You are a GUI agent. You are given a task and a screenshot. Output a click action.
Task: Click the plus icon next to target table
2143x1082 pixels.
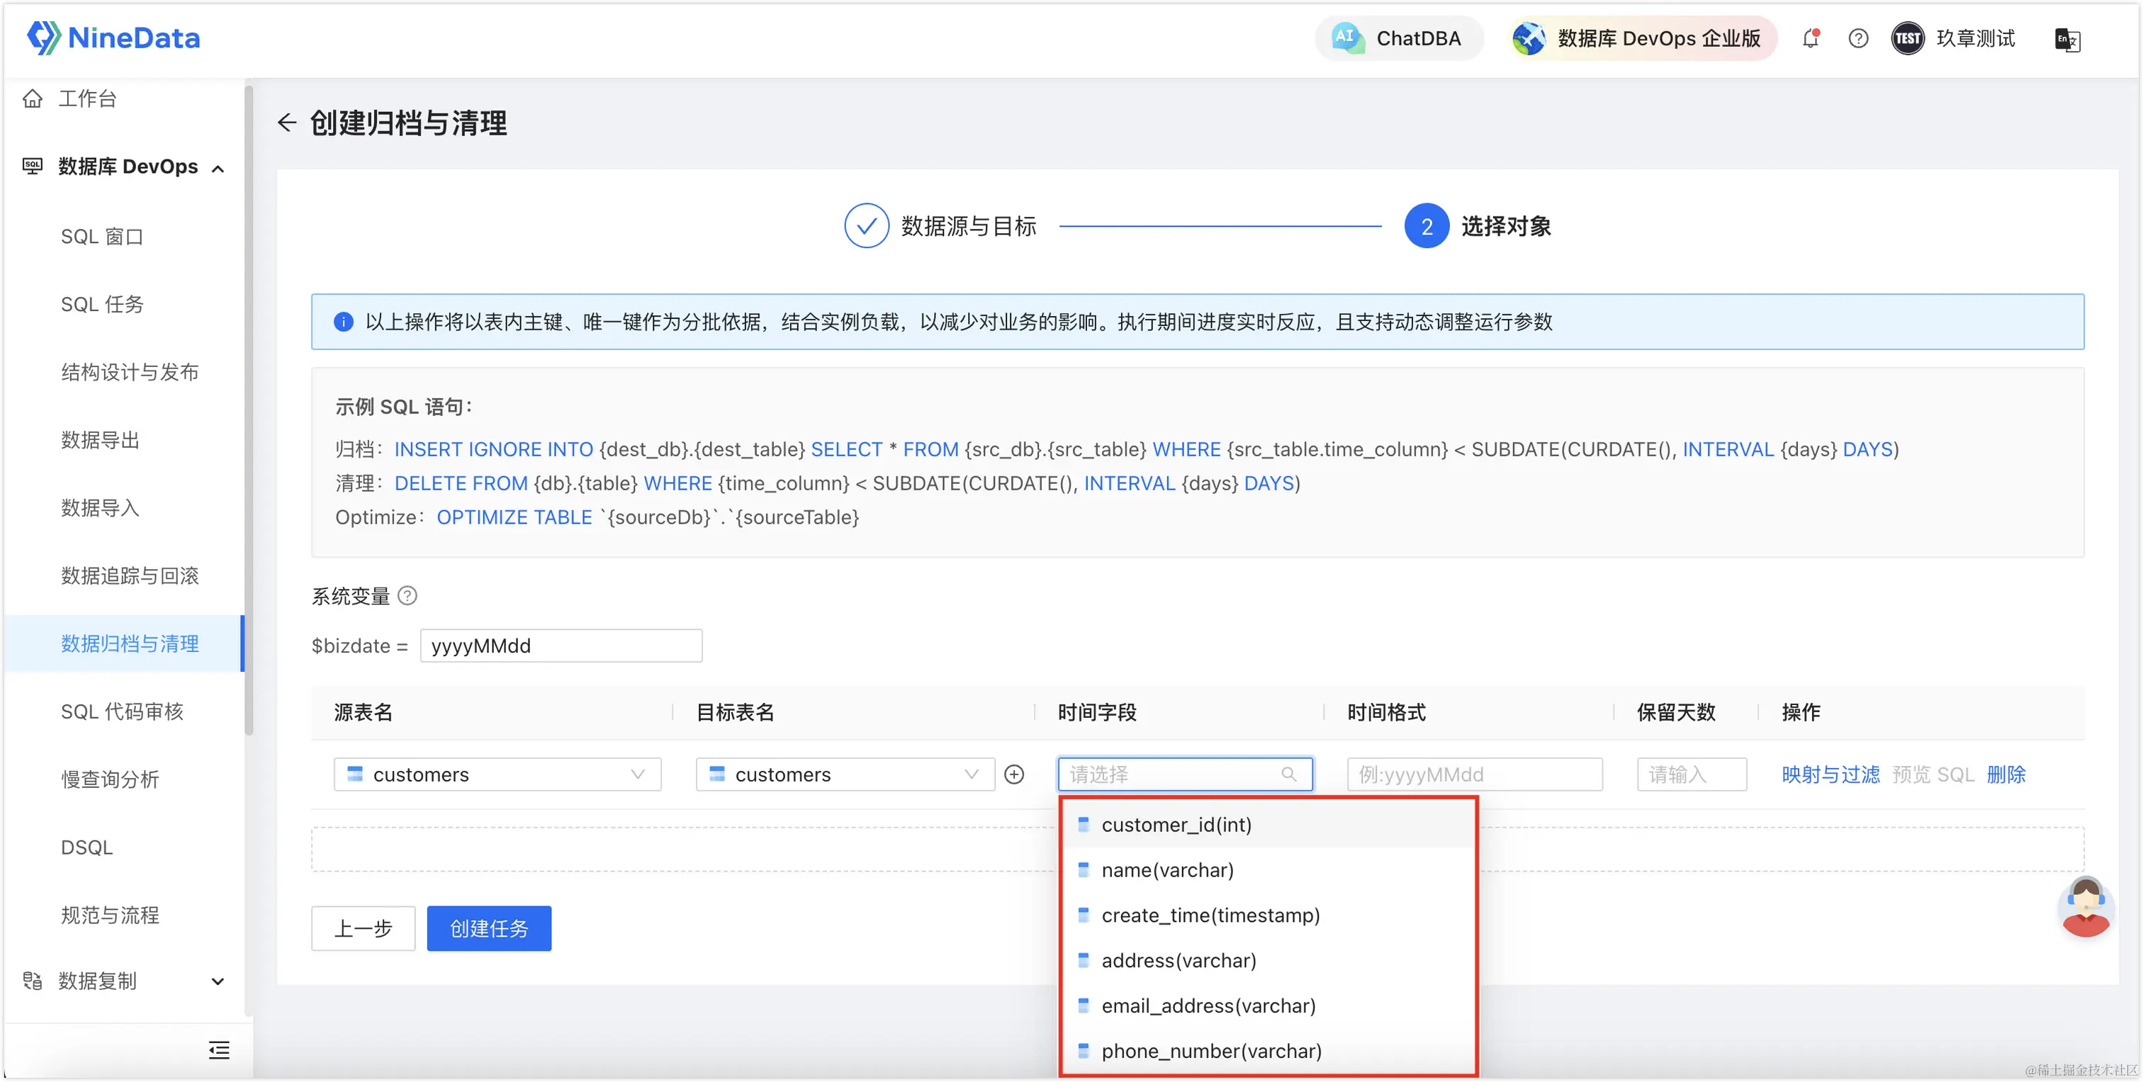pyautogui.click(x=1014, y=774)
